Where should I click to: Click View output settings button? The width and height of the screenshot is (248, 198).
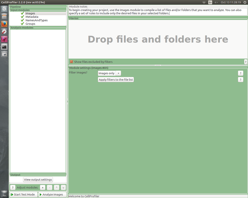tap(38, 180)
